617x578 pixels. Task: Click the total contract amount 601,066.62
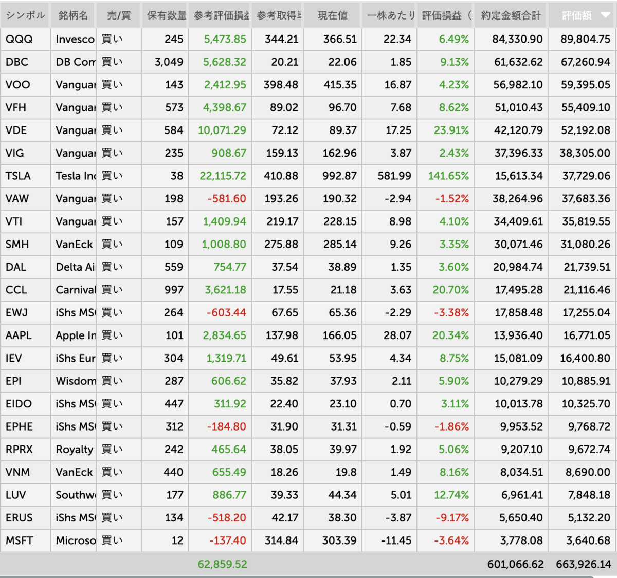tap(516, 564)
